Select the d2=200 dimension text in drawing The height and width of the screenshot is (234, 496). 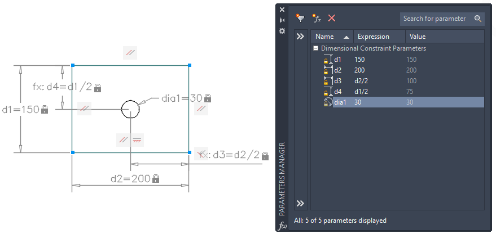(x=130, y=179)
